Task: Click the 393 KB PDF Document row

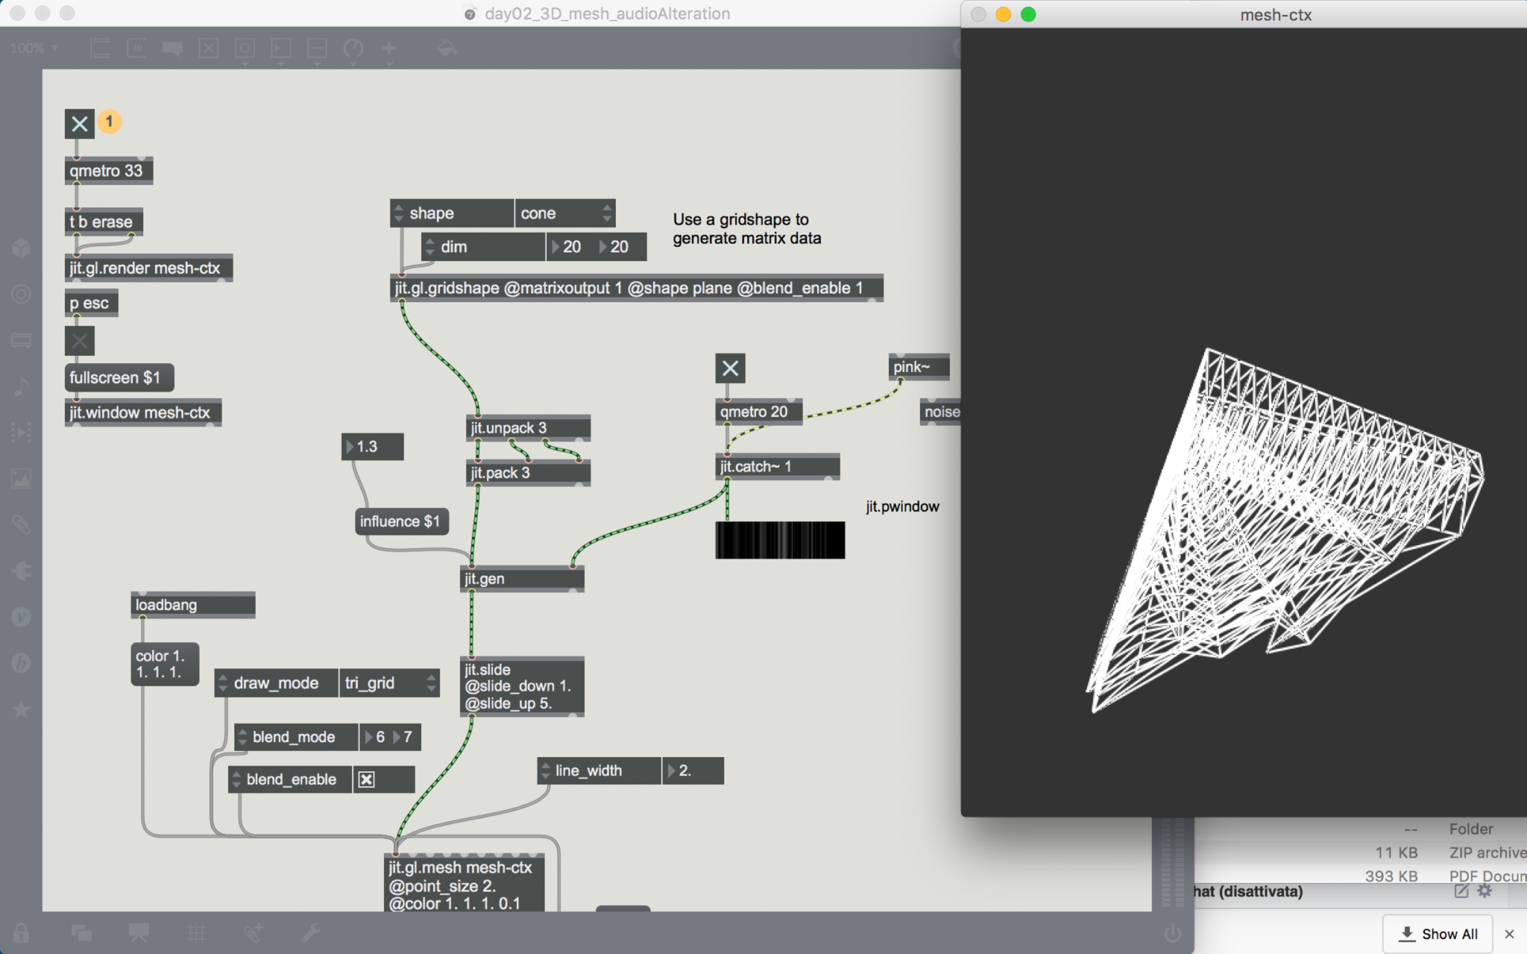Action: pyautogui.click(x=1361, y=876)
